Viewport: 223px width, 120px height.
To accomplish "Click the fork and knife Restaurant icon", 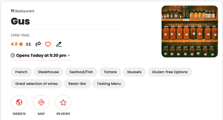I will pos(12,11).
